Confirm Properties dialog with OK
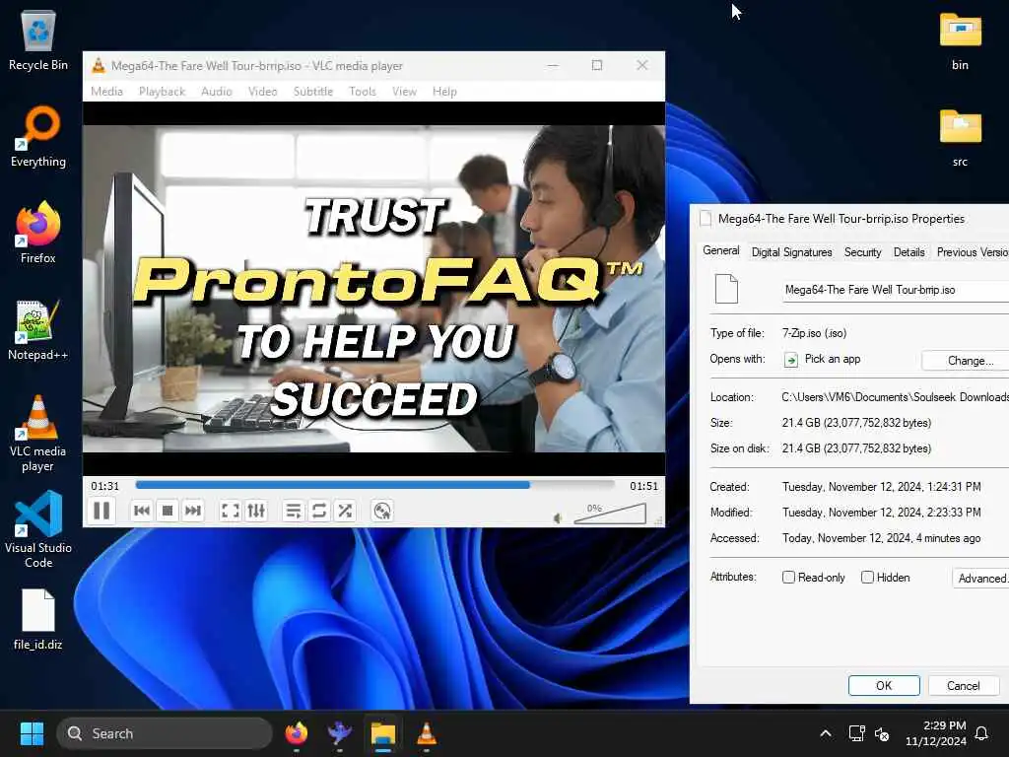The width and height of the screenshot is (1009, 757). 884,686
